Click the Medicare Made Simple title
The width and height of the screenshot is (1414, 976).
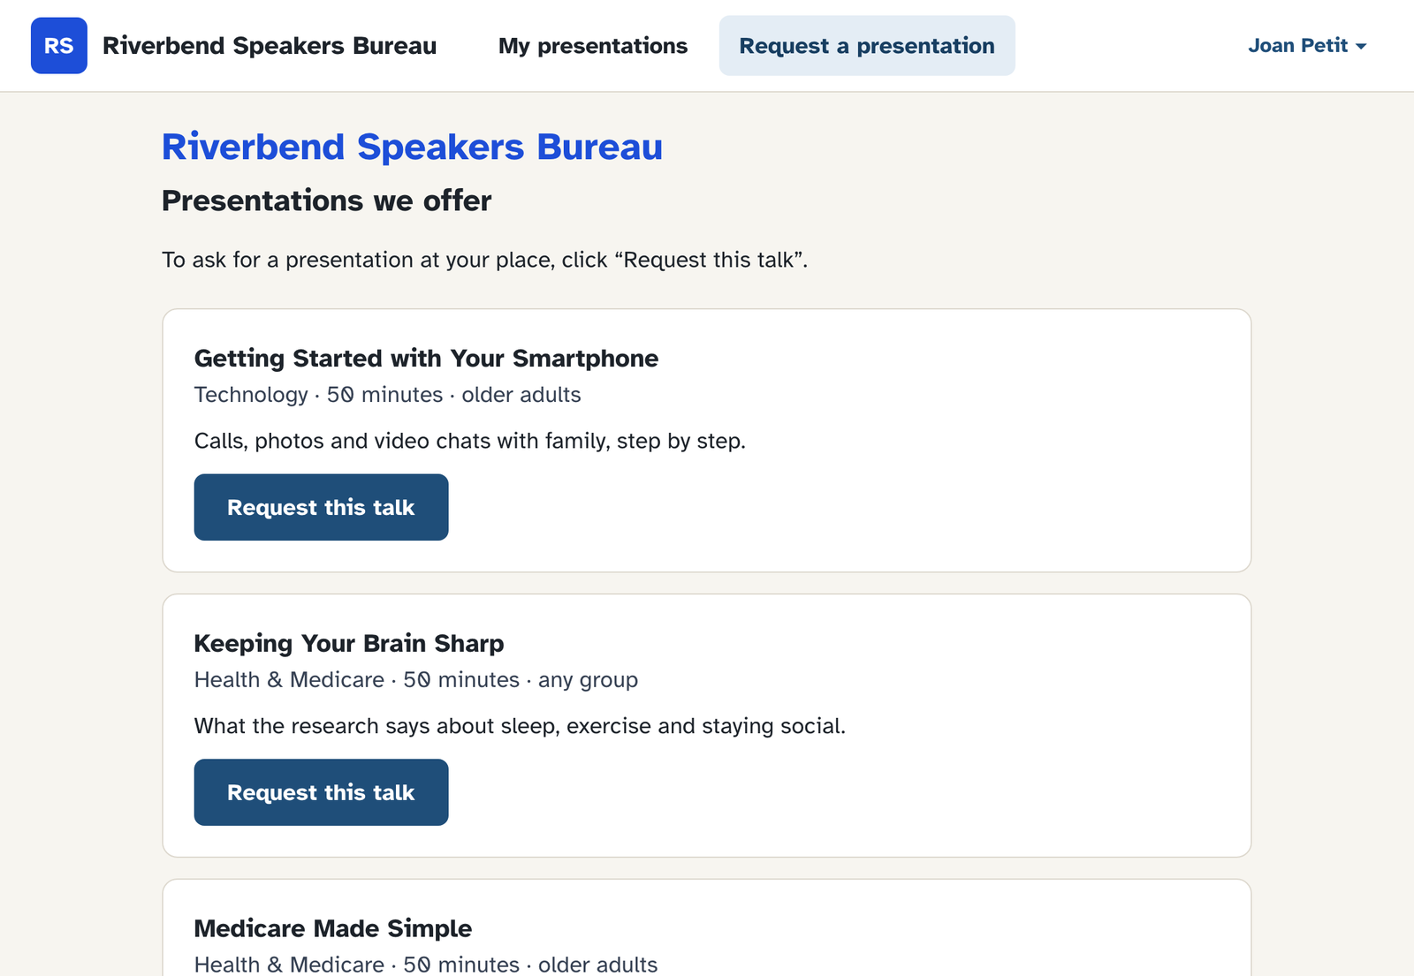(333, 928)
